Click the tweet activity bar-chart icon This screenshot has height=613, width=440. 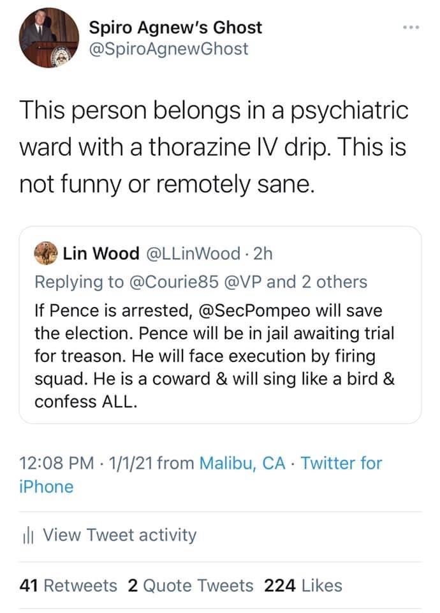[x=28, y=535]
